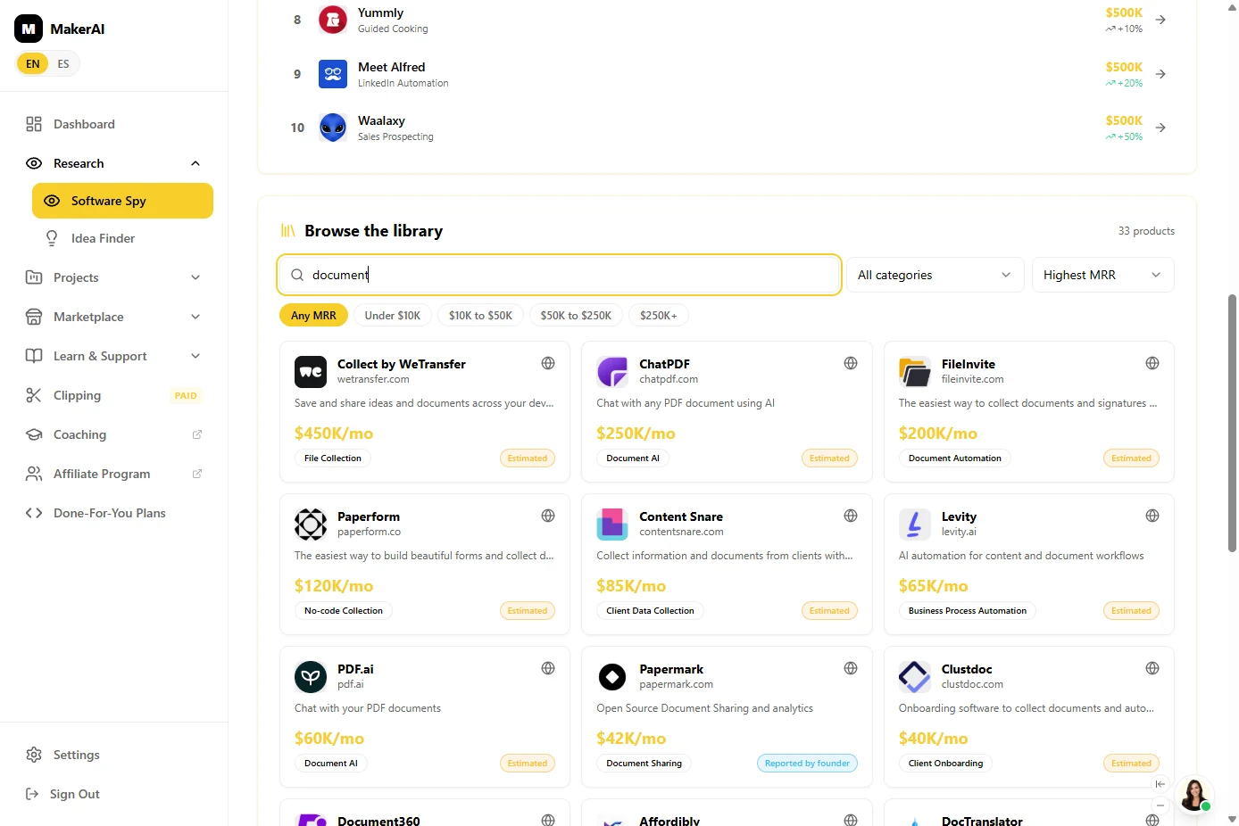Click globe icon on Paperform card
This screenshot has height=826, width=1239.
coord(548,516)
